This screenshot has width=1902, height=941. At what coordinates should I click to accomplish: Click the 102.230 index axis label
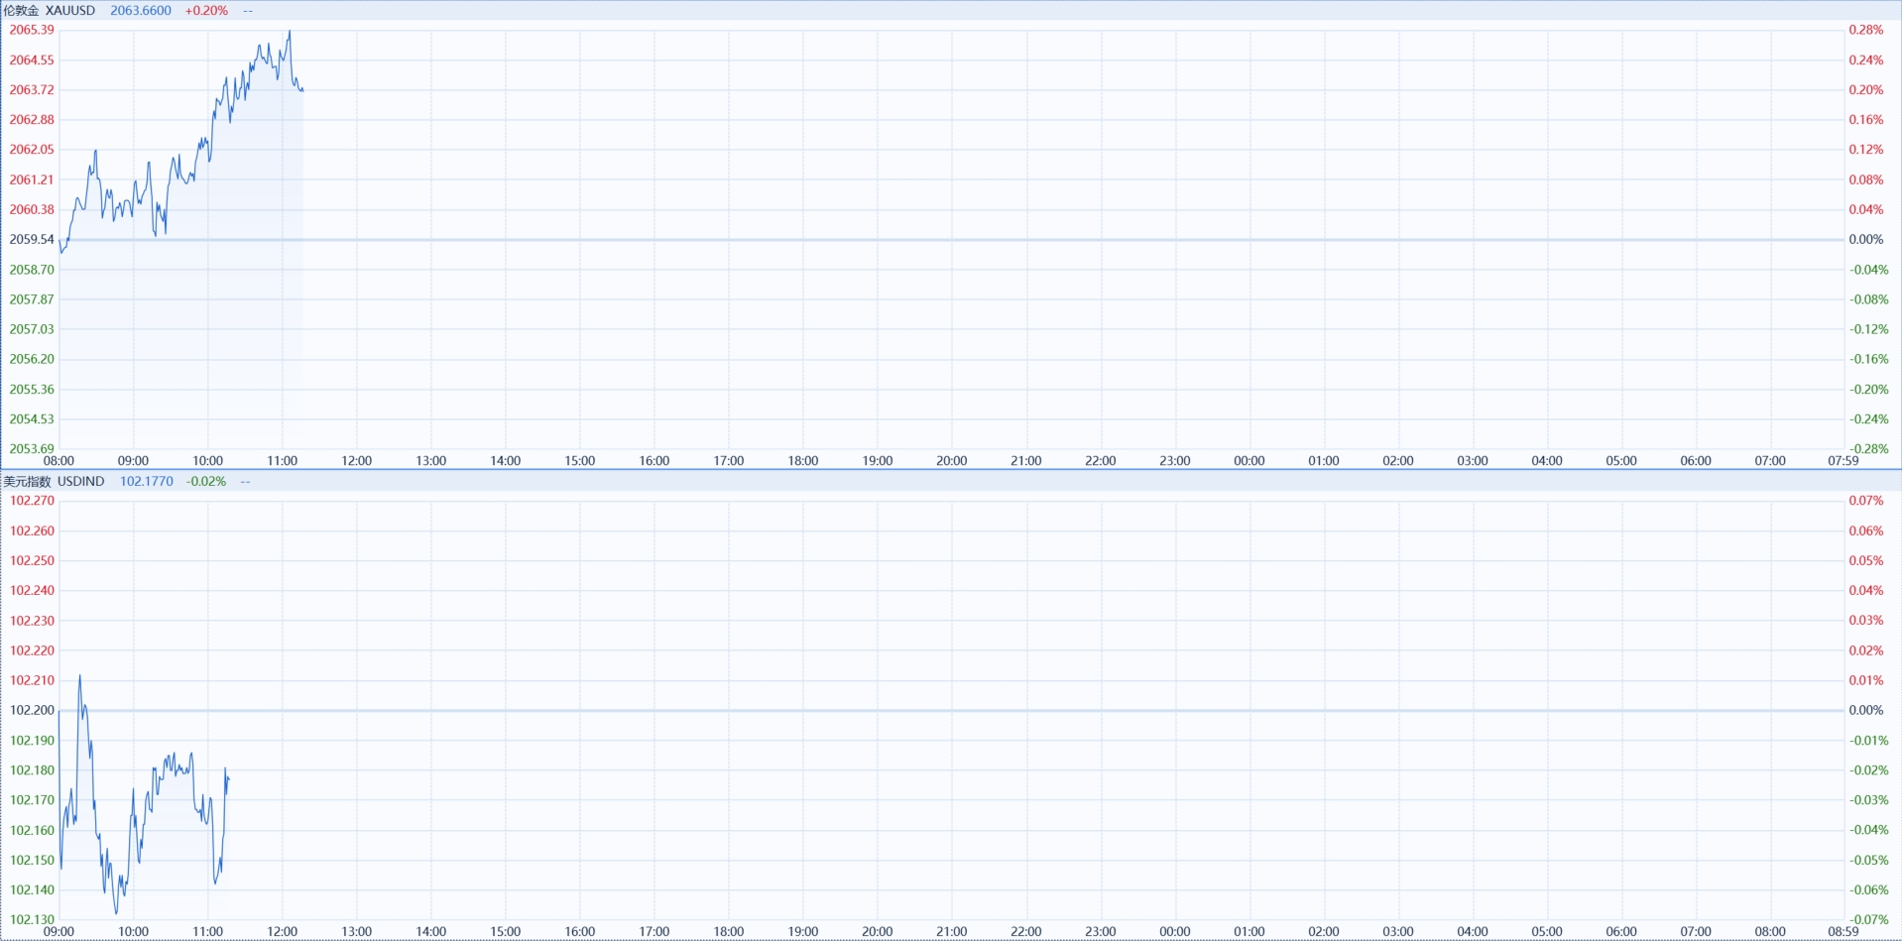[x=32, y=621]
